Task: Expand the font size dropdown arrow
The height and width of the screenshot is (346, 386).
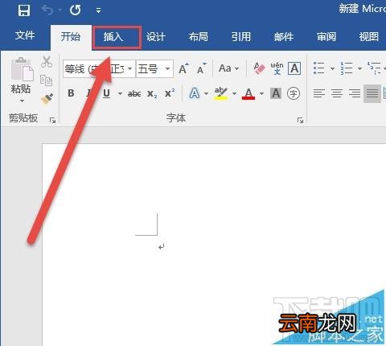Action: [x=168, y=69]
